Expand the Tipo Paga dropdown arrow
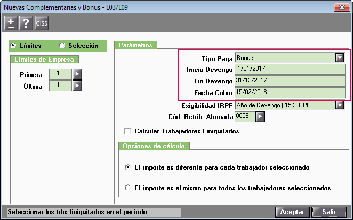353x220 pixels. pyautogui.click(x=340, y=58)
